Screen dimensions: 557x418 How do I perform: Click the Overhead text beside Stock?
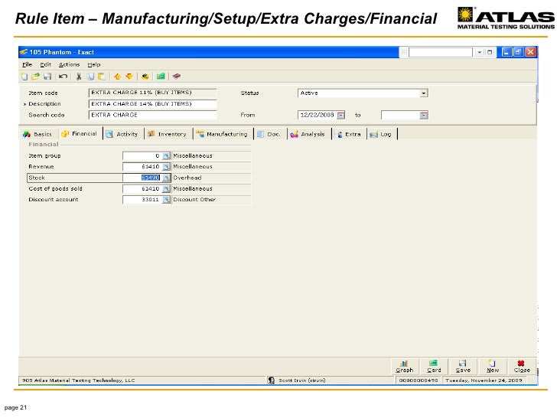pos(187,178)
